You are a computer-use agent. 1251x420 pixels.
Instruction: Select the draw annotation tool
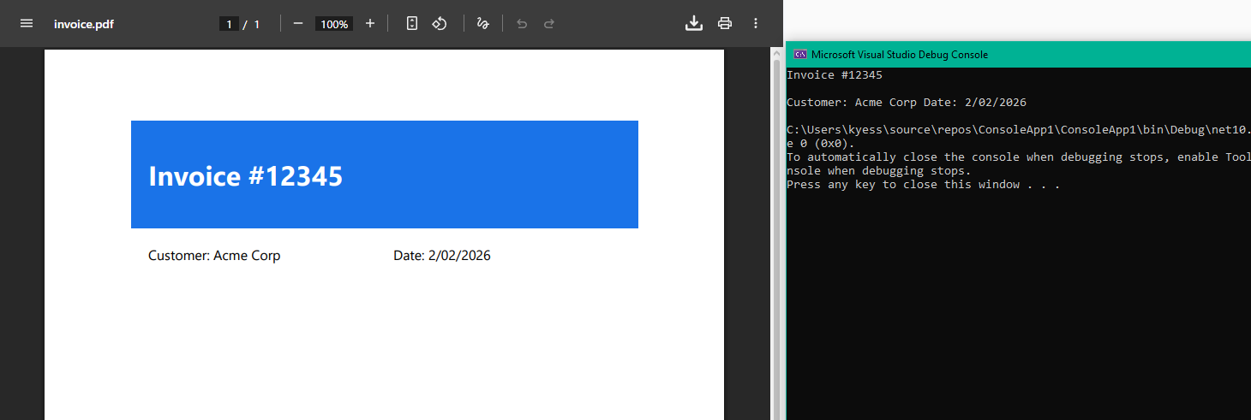483,23
